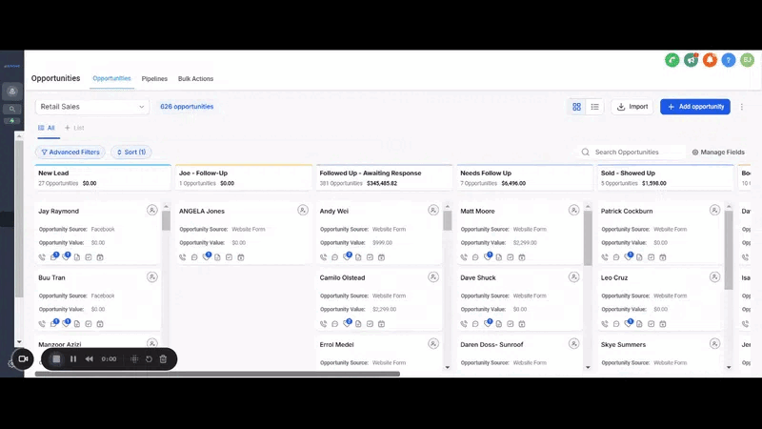Open the green phone dialer icon

pyautogui.click(x=672, y=60)
